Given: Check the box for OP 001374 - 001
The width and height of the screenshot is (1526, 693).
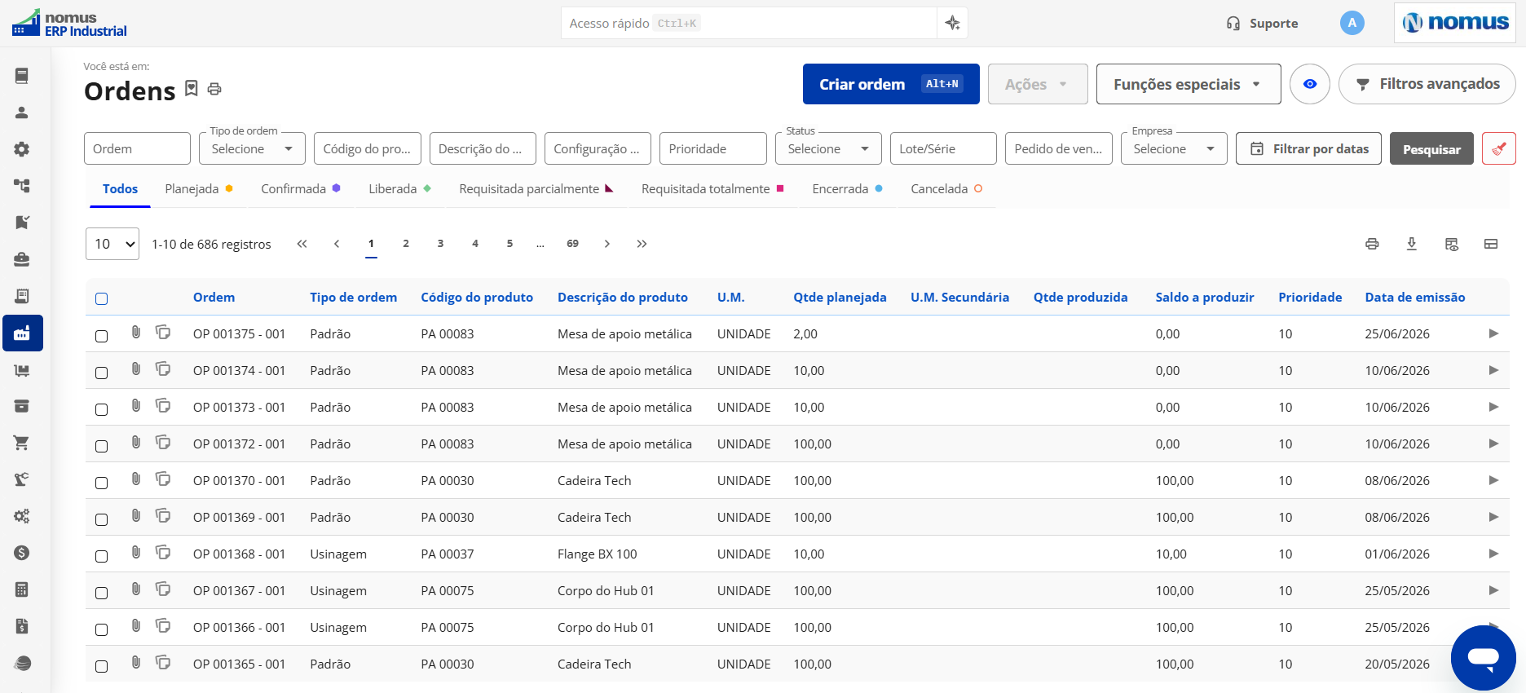Looking at the screenshot, I should tap(102, 373).
